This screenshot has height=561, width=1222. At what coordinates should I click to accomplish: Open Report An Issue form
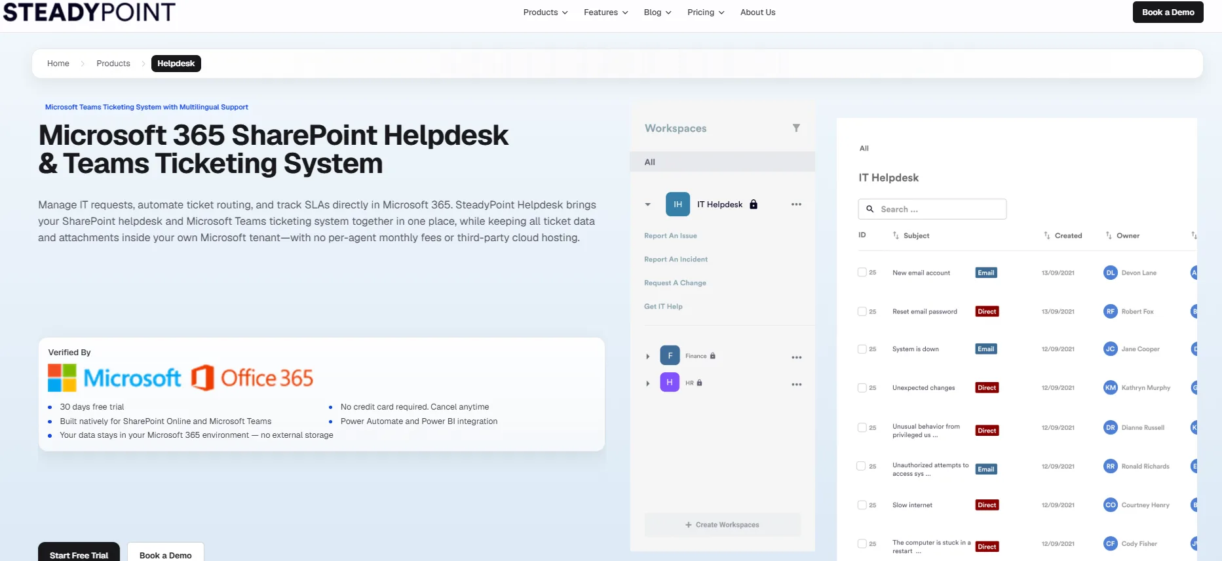tap(670, 236)
